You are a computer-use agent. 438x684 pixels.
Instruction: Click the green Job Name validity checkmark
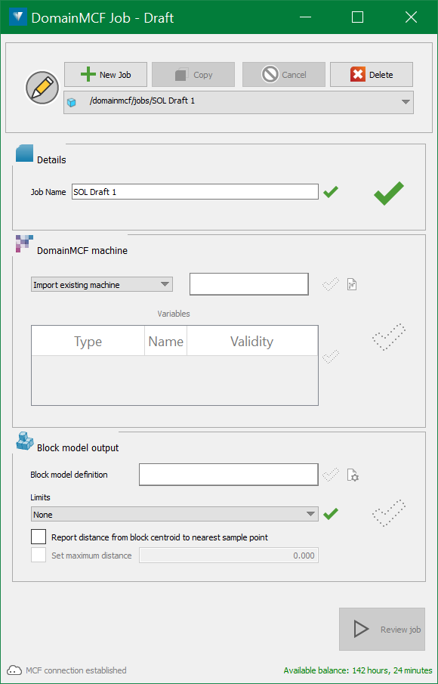[331, 191]
